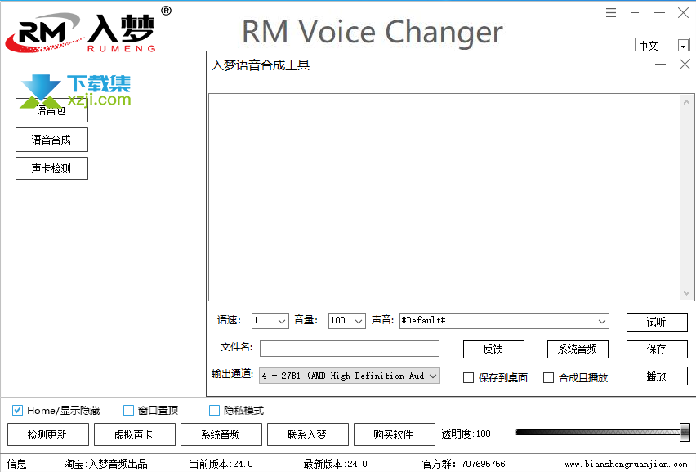Image resolution: width=696 pixels, height=472 pixels.
Task: Enable the 隐私模式 privacy mode checkbox
Action: 214,410
